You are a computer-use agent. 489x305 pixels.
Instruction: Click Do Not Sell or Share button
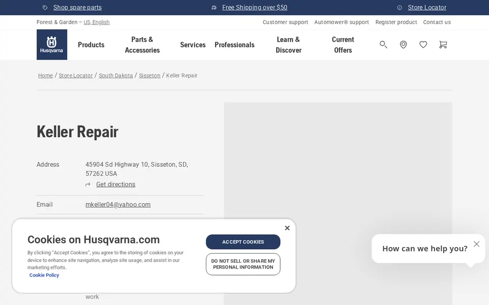point(243,264)
